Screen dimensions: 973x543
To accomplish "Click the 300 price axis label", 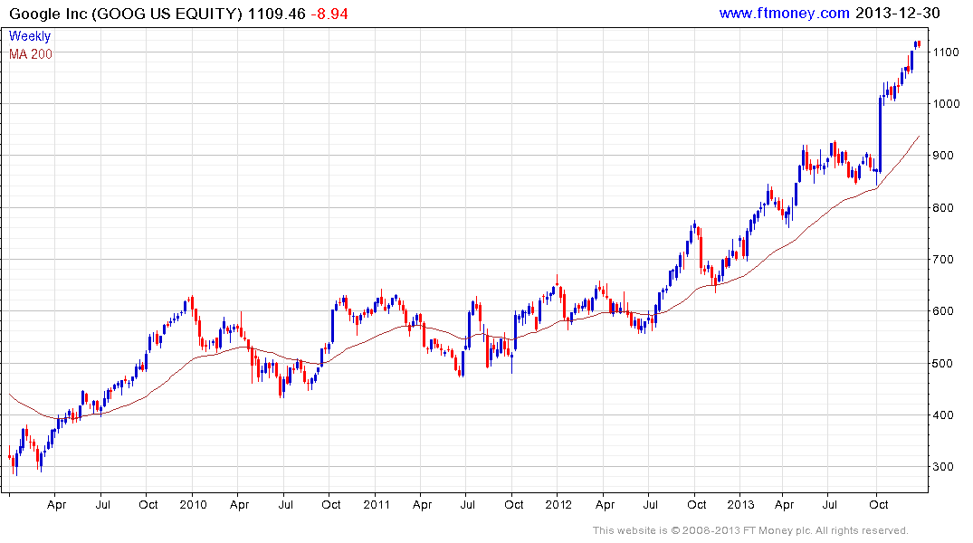I will coord(944,467).
